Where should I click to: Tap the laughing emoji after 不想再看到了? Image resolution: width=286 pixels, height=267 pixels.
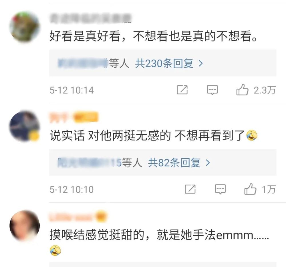click(x=252, y=136)
